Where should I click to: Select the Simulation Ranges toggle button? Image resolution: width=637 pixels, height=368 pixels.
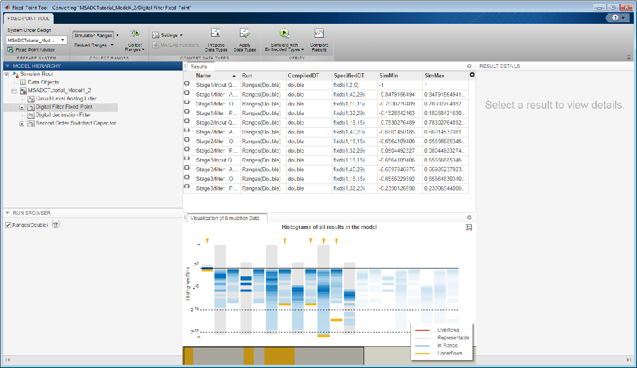(92, 36)
